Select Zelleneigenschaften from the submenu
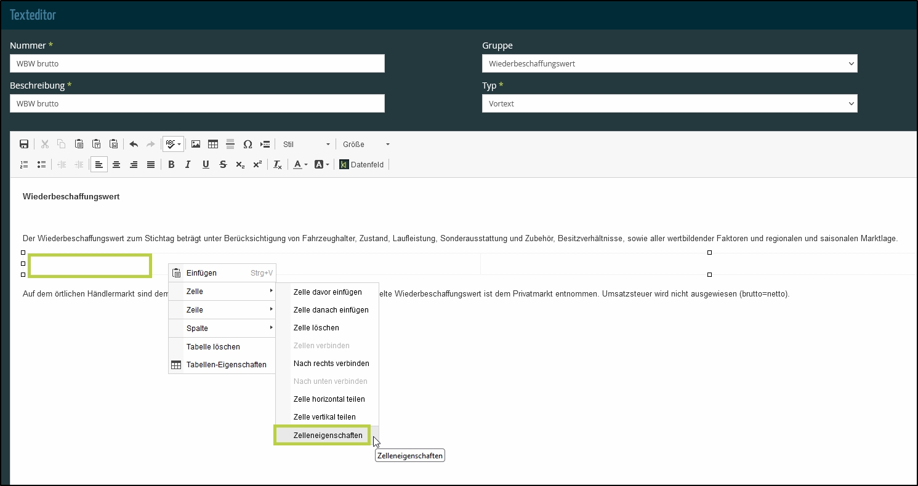The image size is (918, 486). [x=328, y=435]
